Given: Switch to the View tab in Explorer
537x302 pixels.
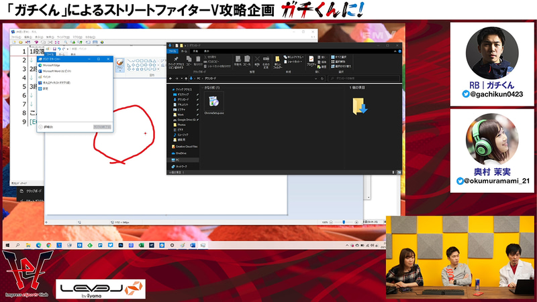Looking at the screenshot, I should coord(207,52).
